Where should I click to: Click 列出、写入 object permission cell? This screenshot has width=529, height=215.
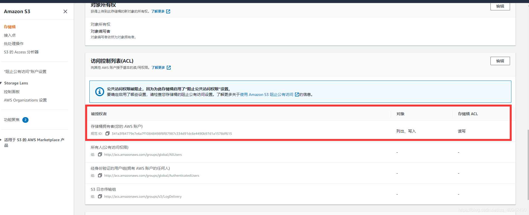click(406, 131)
